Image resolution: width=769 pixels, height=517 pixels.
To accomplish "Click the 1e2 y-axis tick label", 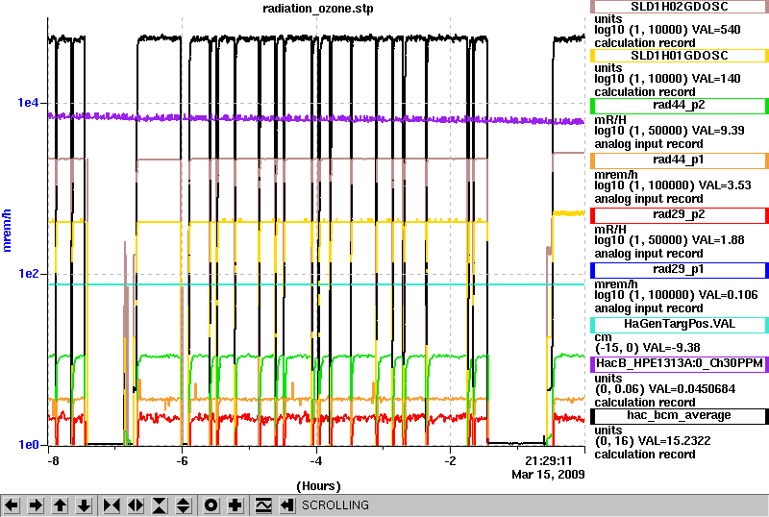I will pyautogui.click(x=28, y=273).
